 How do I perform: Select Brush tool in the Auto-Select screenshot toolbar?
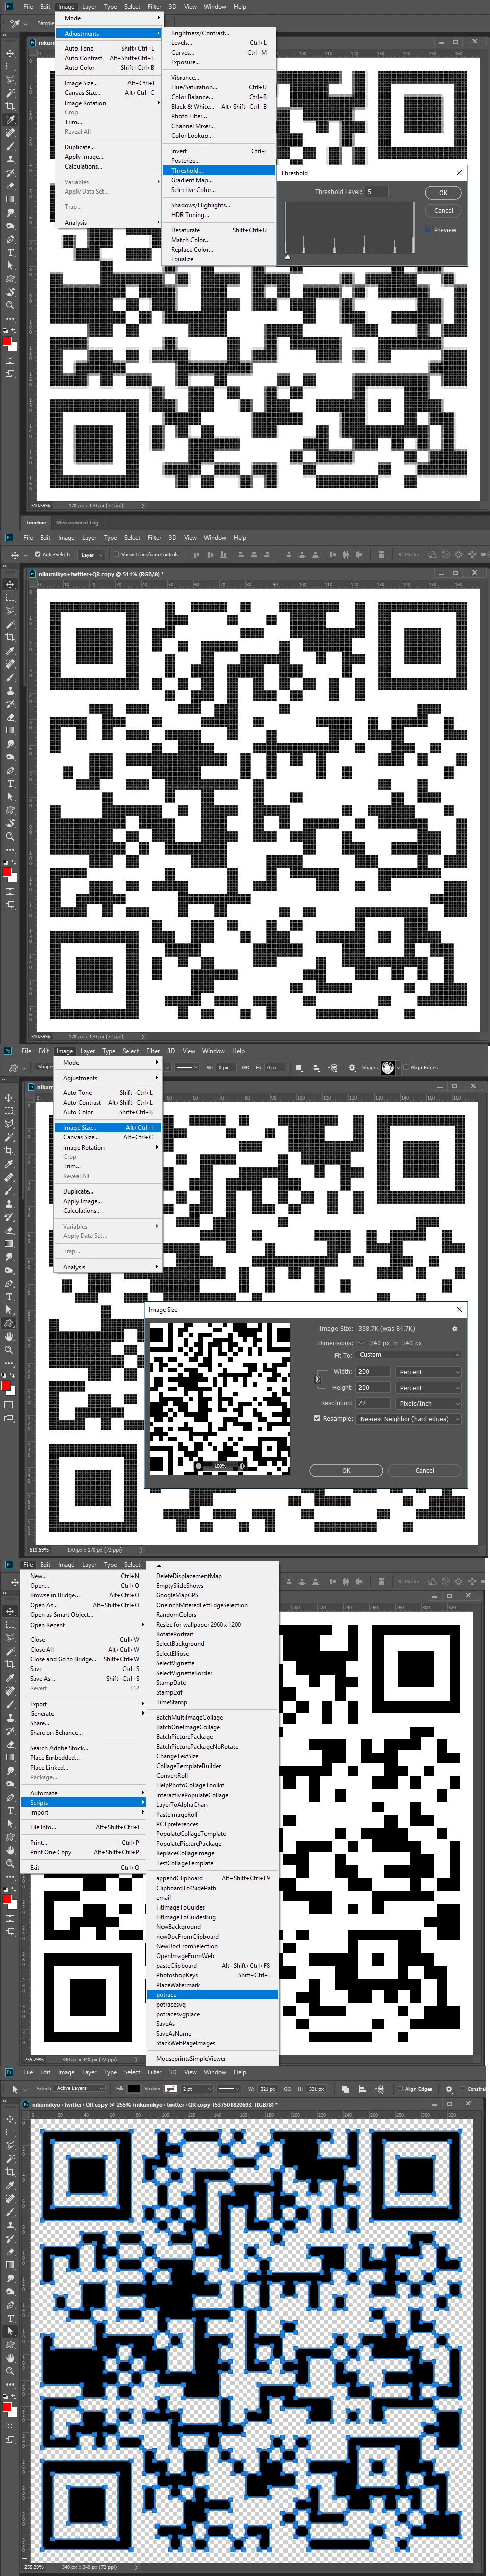pyautogui.click(x=11, y=677)
